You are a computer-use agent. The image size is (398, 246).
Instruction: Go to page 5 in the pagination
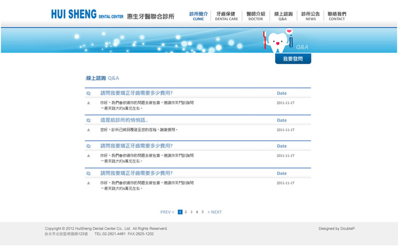203,212
